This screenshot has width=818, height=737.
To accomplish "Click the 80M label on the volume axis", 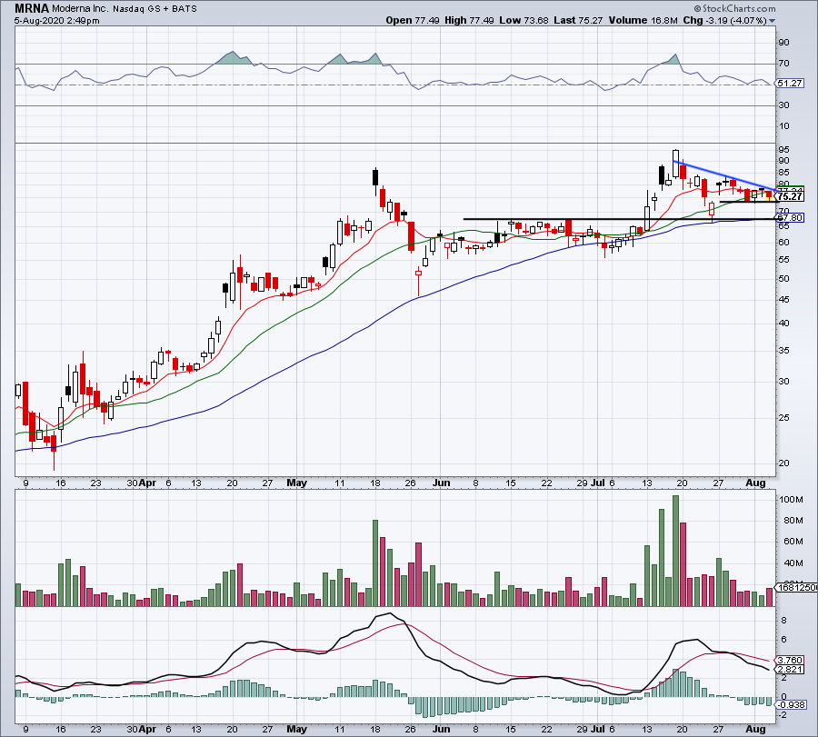I will [793, 521].
